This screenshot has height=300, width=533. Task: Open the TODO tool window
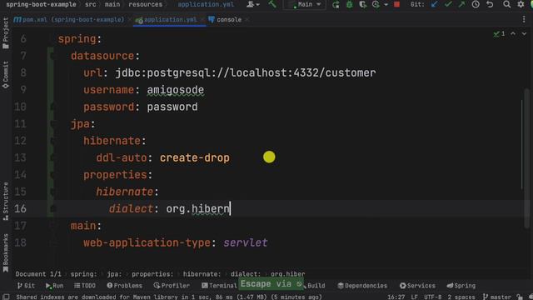pyautogui.click(x=85, y=286)
